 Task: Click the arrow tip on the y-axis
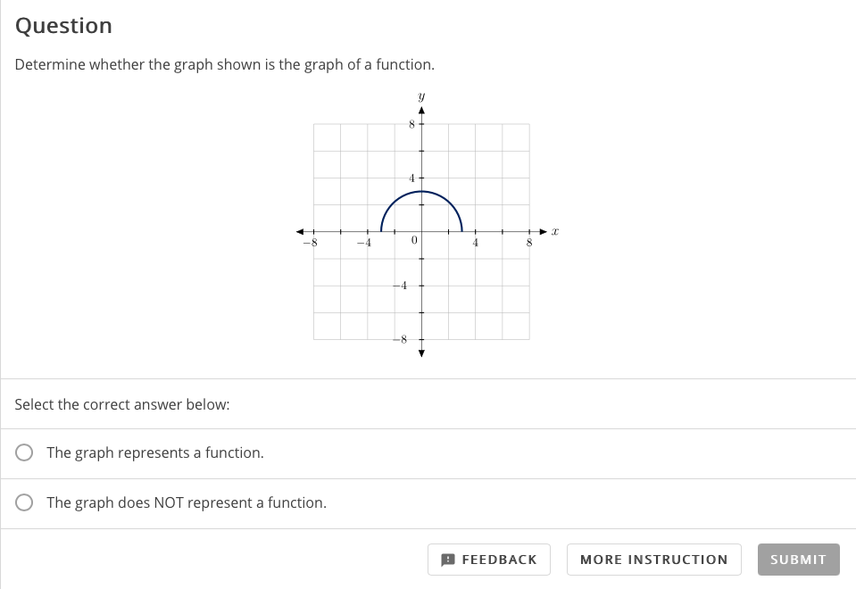(x=421, y=107)
